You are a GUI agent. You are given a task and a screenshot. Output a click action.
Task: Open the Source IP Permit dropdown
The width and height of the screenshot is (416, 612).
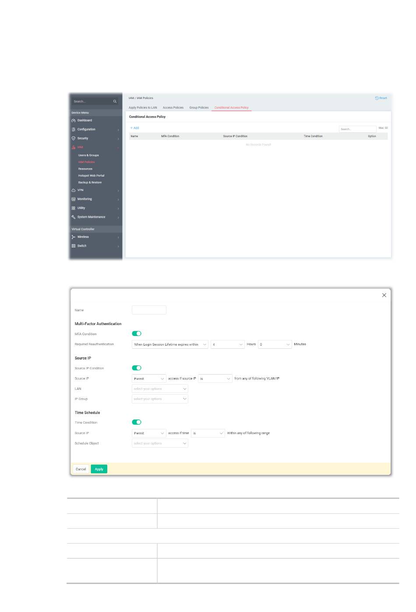(x=149, y=379)
